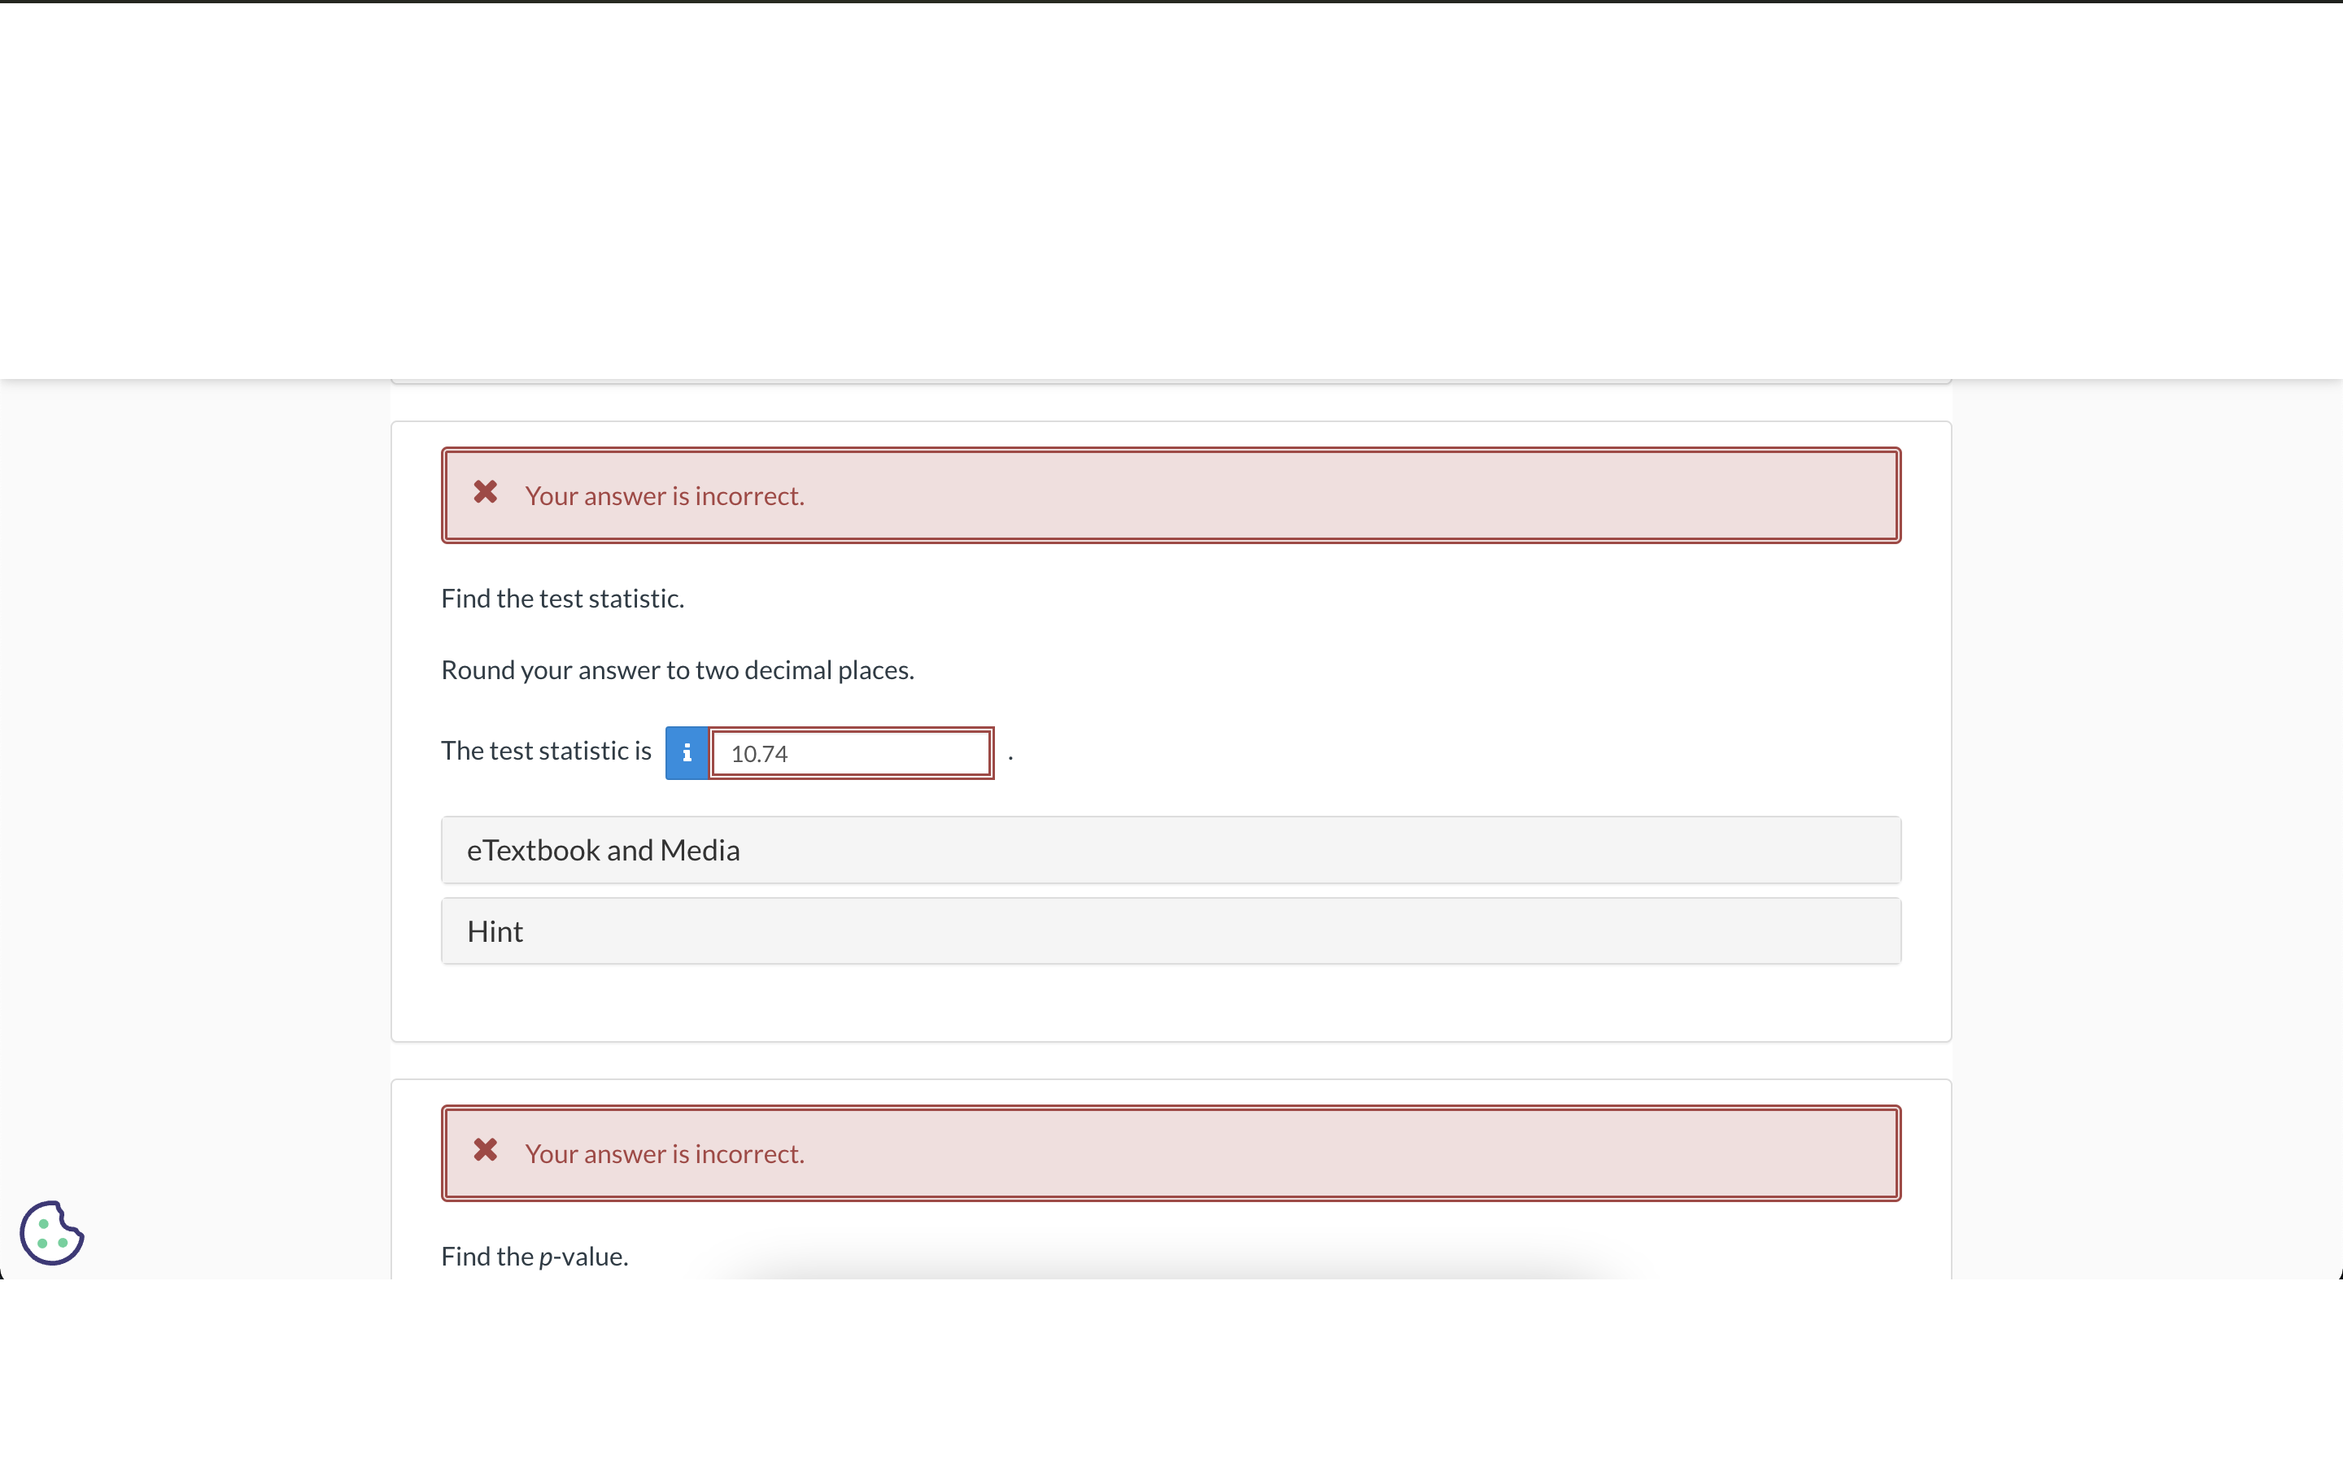Click the blue info icon beside the answer box
The width and height of the screenshot is (2343, 1464).
coord(687,752)
